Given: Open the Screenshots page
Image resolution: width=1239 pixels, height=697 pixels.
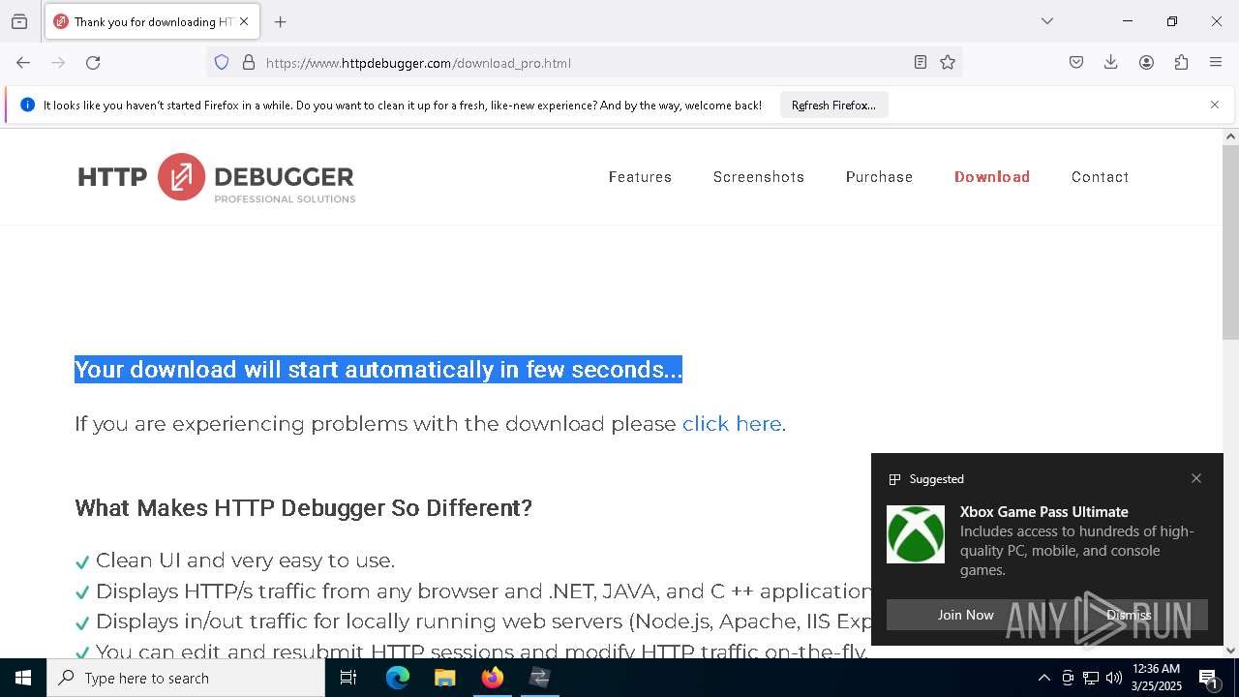Looking at the screenshot, I should 759,177.
